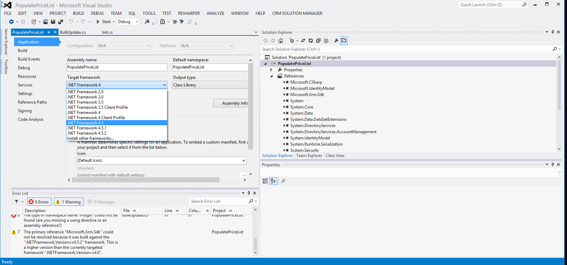Click the Assembly name text field
The image size is (567, 265).
117,67
